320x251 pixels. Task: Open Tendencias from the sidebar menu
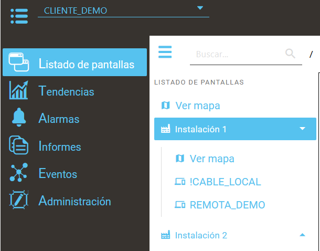point(66,91)
